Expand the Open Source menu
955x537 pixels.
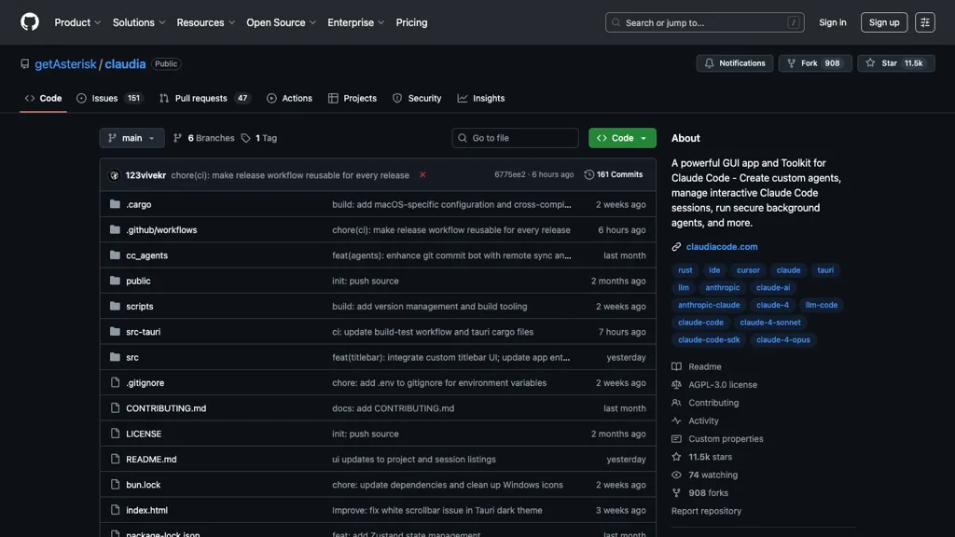click(x=281, y=22)
